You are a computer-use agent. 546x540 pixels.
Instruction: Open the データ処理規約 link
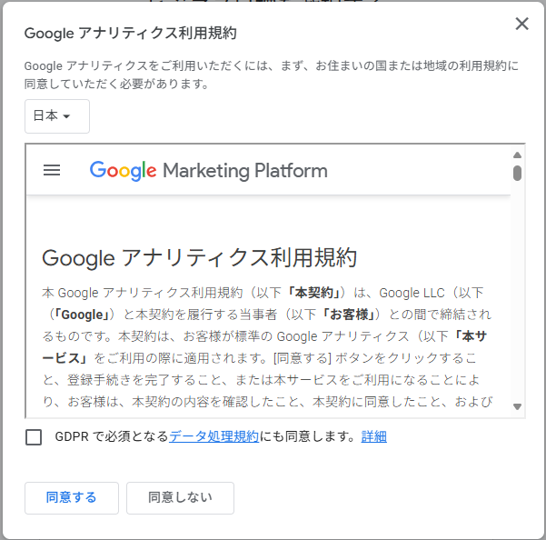213,436
